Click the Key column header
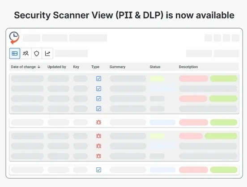This screenshot has height=187, width=247. [76, 67]
